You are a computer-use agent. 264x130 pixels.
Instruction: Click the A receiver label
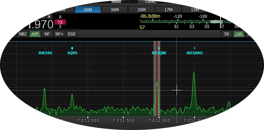pos(60,17)
